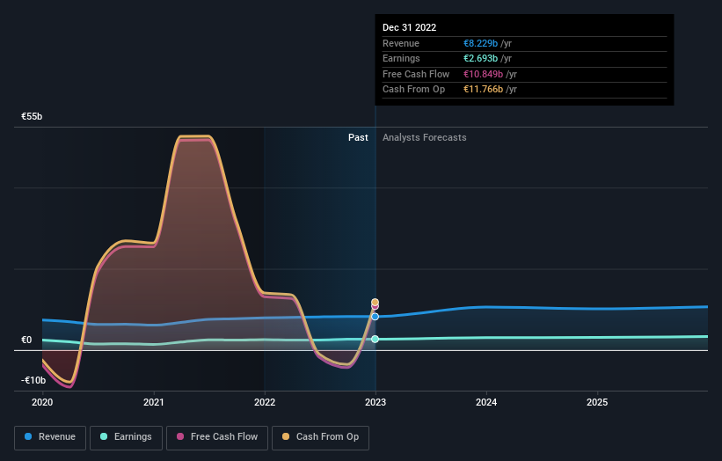Click the Analysts Forecasts label
Viewport: 722px width, 461px height.
tap(425, 137)
